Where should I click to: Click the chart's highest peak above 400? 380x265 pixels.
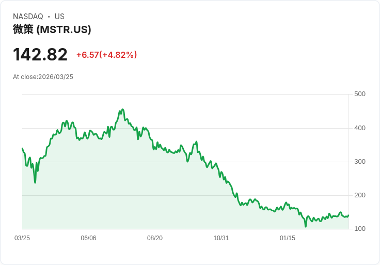point(123,110)
